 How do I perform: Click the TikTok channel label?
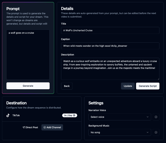[16, 115]
